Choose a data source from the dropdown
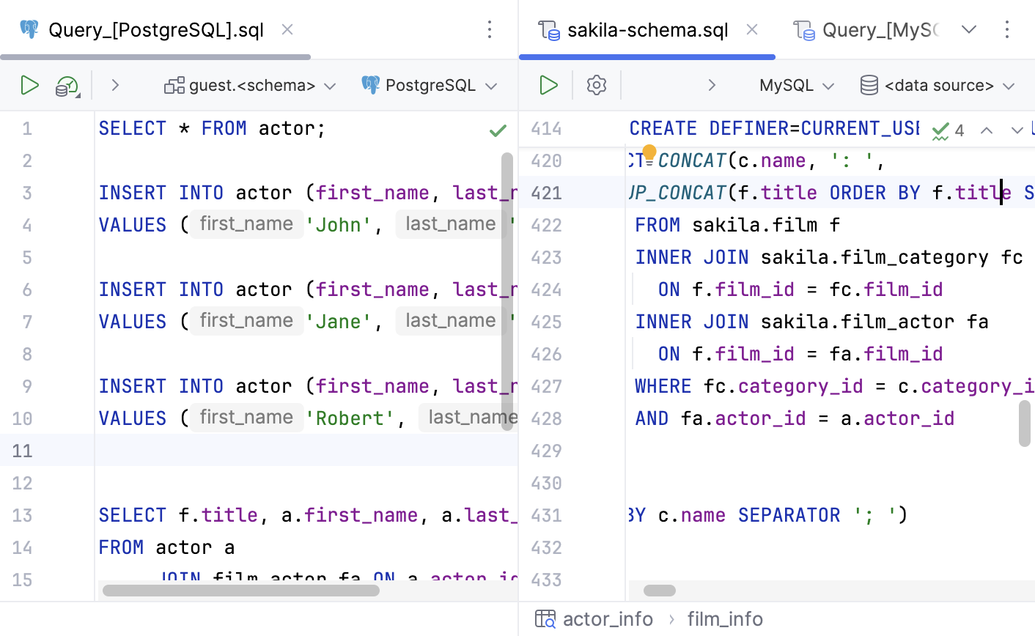 point(938,86)
